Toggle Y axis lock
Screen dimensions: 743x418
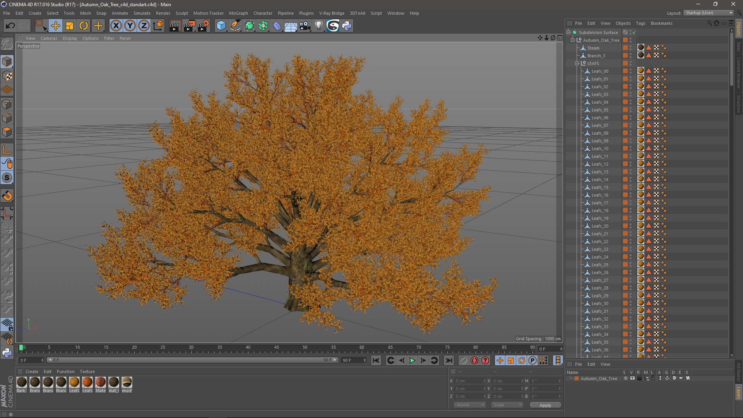click(x=130, y=26)
